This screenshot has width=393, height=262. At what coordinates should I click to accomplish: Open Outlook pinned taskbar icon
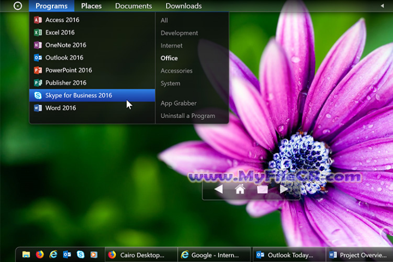(67, 254)
